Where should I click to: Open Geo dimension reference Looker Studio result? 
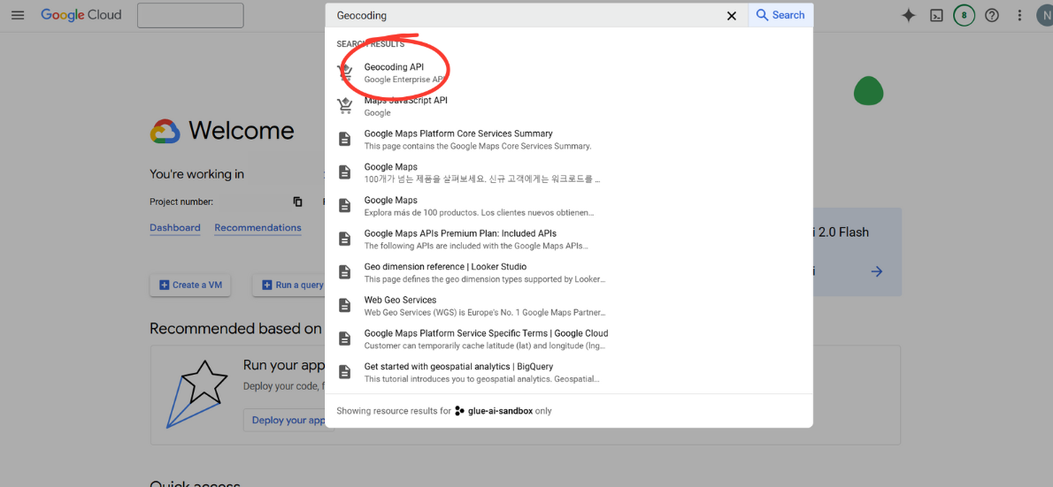pos(569,272)
